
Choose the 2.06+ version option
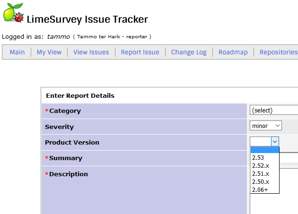click(260, 189)
